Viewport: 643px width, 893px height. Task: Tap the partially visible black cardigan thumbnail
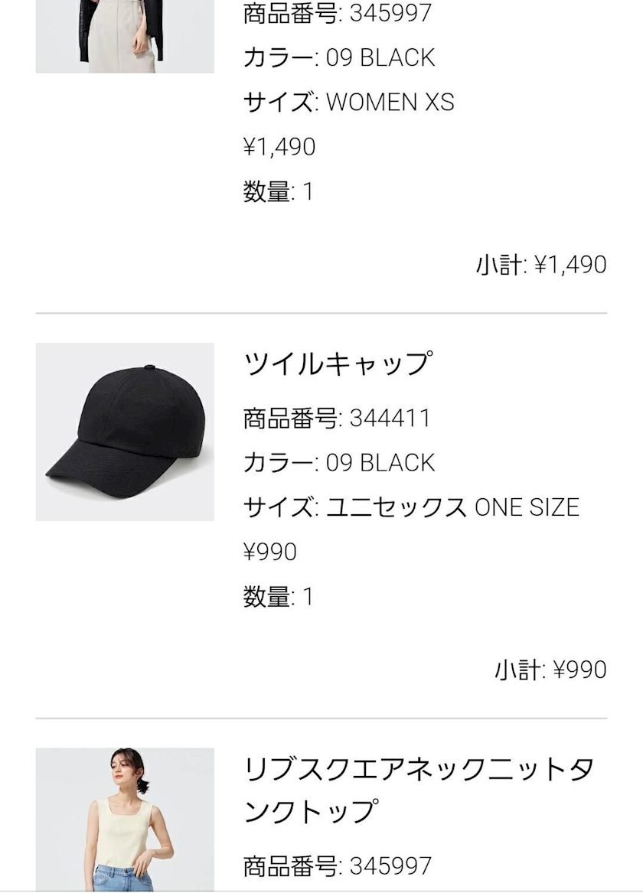coord(125,36)
